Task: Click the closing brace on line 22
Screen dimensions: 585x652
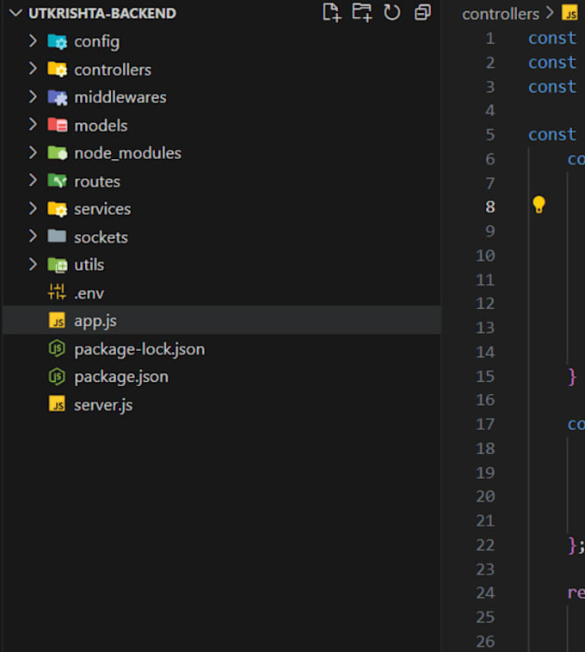Action: [x=572, y=545]
